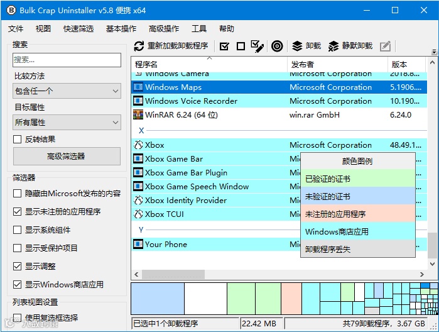Select the Xbox Game Speech Window entry

tap(197, 186)
